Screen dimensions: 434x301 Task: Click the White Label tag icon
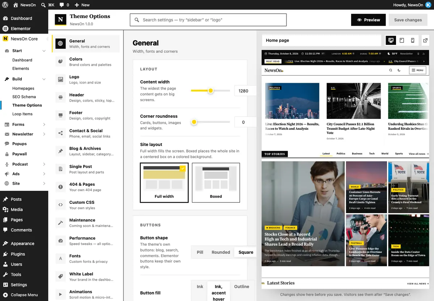60,276
